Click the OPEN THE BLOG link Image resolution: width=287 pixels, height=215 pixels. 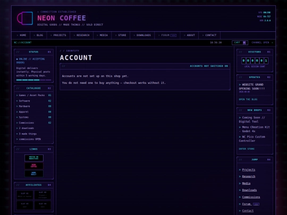(248, 99)
